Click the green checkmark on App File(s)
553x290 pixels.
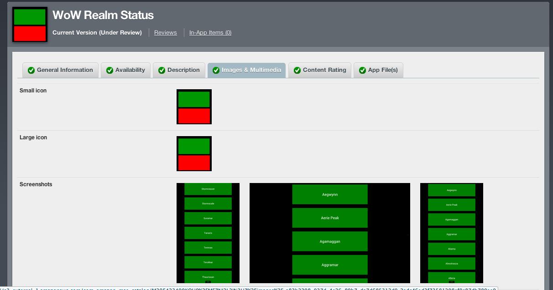(x=362, y=70)
